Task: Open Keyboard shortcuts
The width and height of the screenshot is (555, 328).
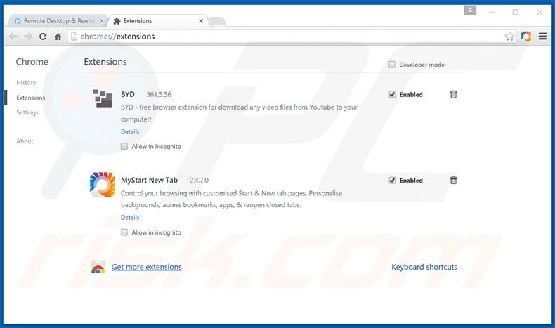Action: coord(424,267)
